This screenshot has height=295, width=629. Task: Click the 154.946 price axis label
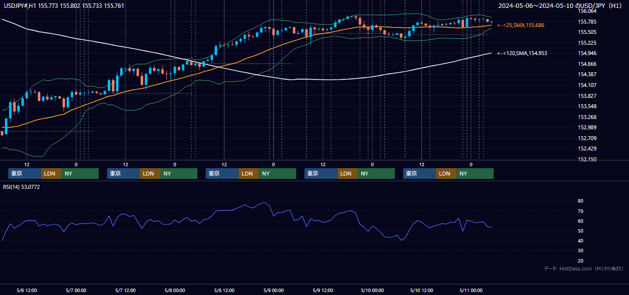(x=588, y=53)
